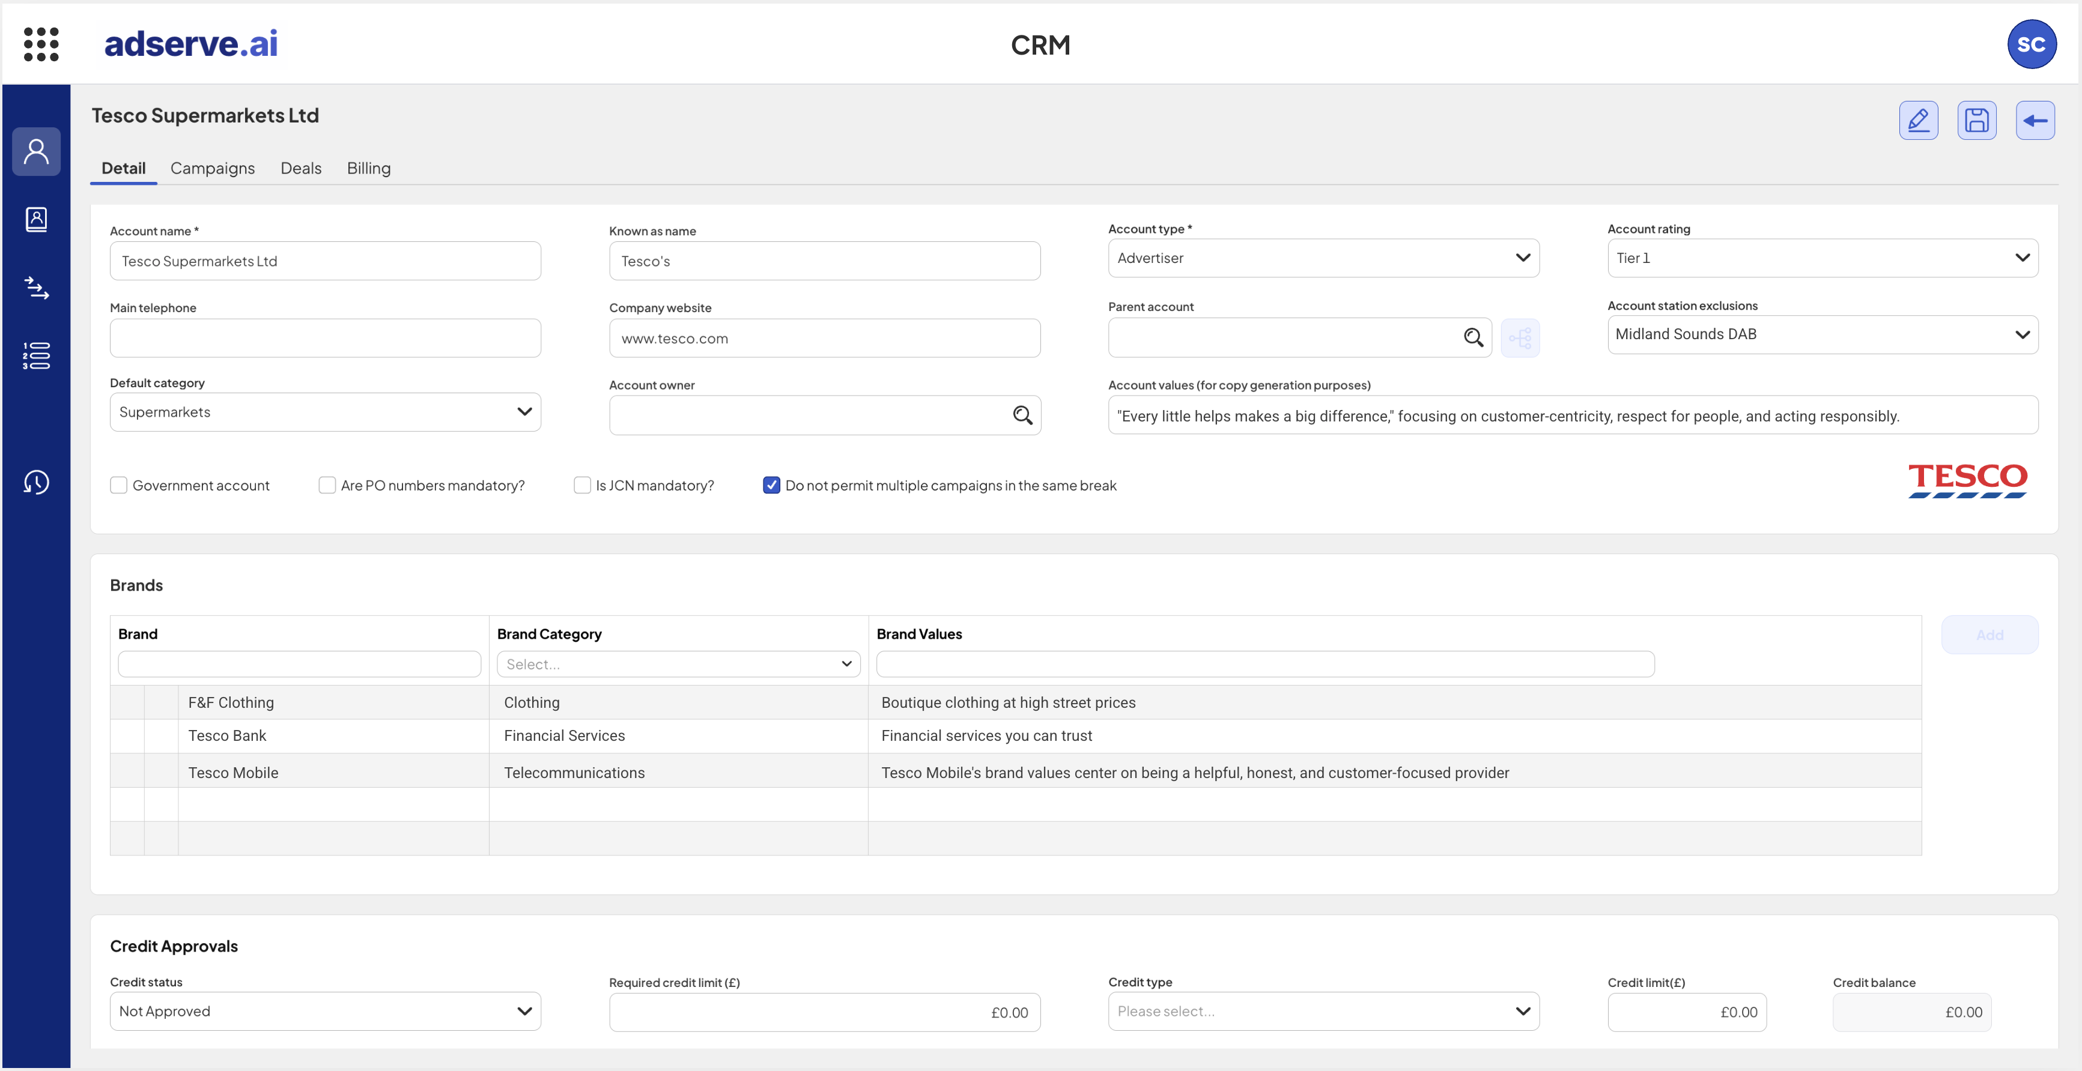
Task: Switch to the Billing tab
Action: click(x=369, y=168)
